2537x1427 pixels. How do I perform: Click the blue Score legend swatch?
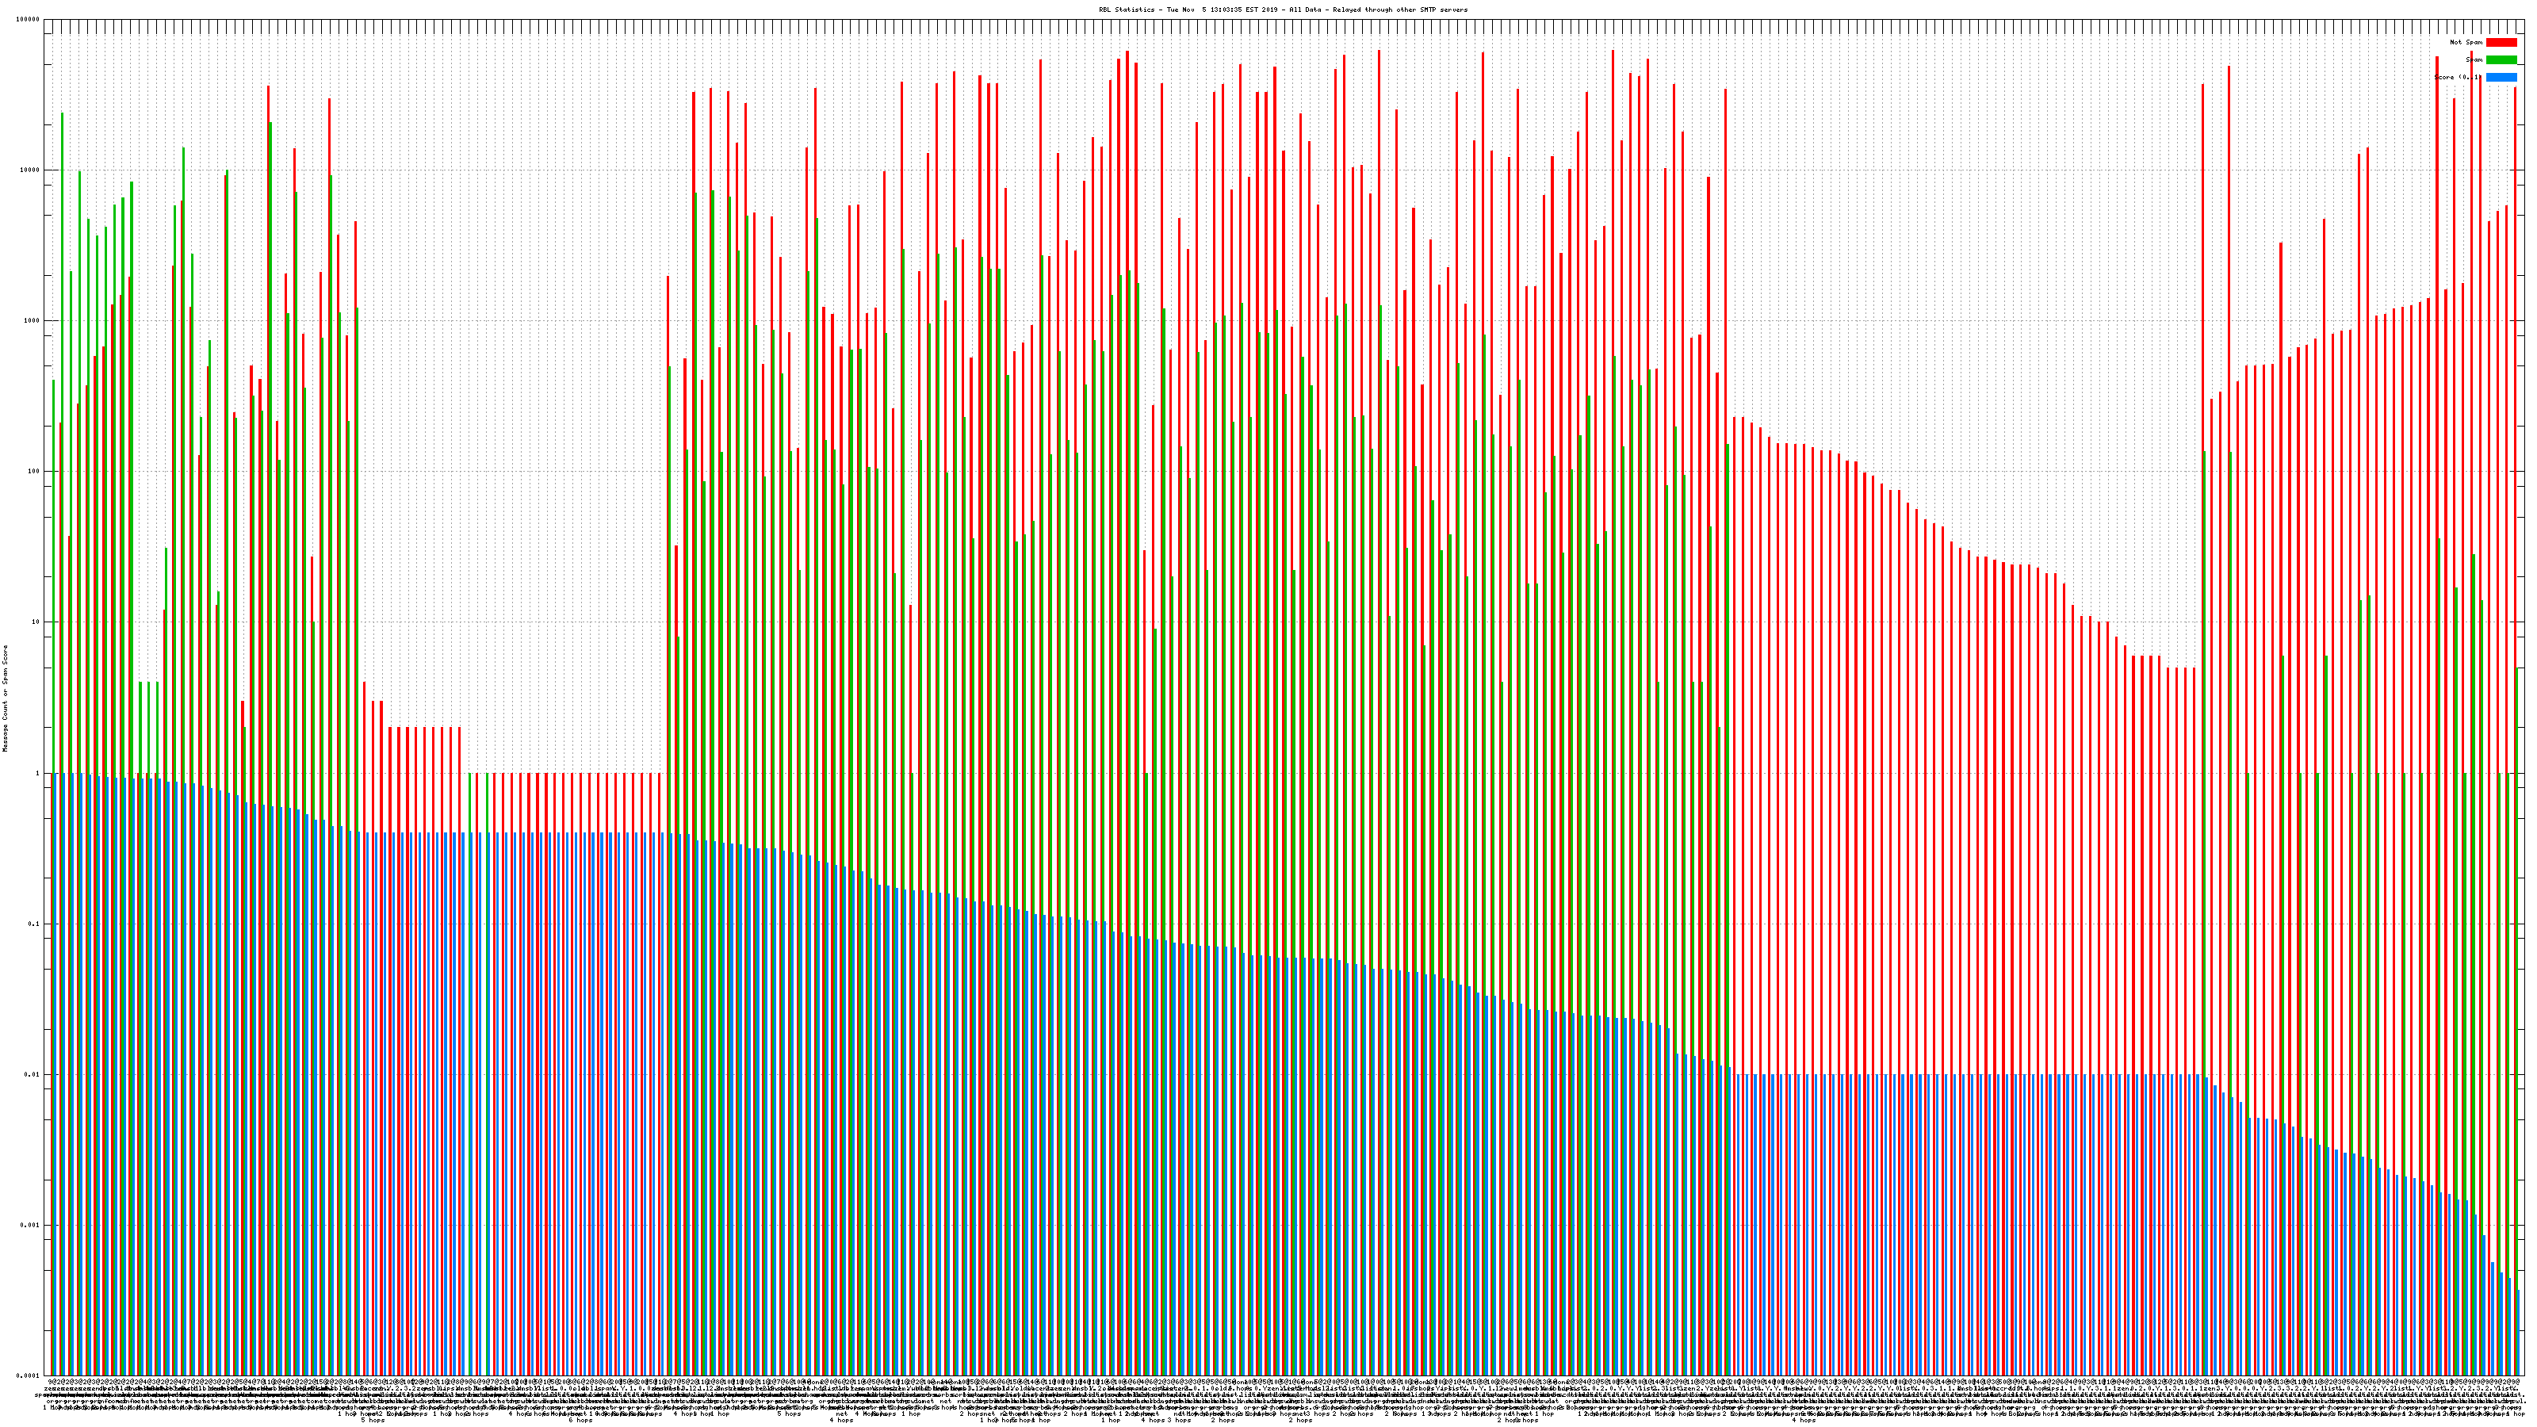point(2501,77)
